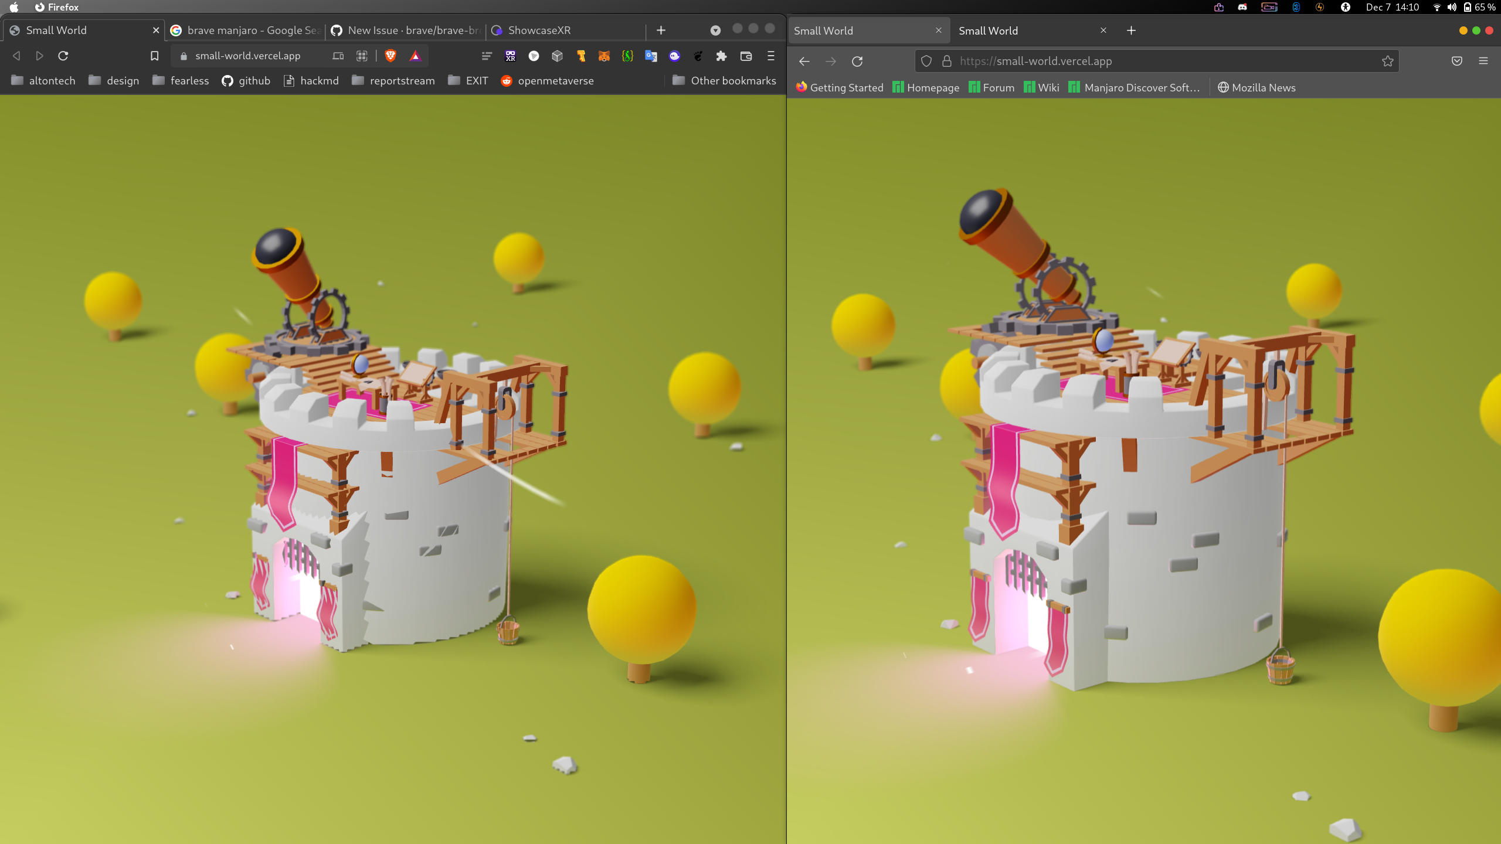
Task: Reload the page in Firefox
Action: pyautogui.click(x=857, y=61)
